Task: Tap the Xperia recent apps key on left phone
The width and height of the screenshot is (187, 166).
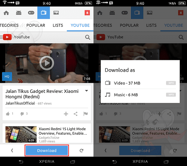Action: coord(73,162)
